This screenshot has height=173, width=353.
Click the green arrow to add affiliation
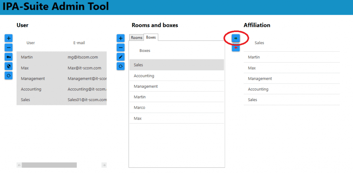click(x=236, y=38)
